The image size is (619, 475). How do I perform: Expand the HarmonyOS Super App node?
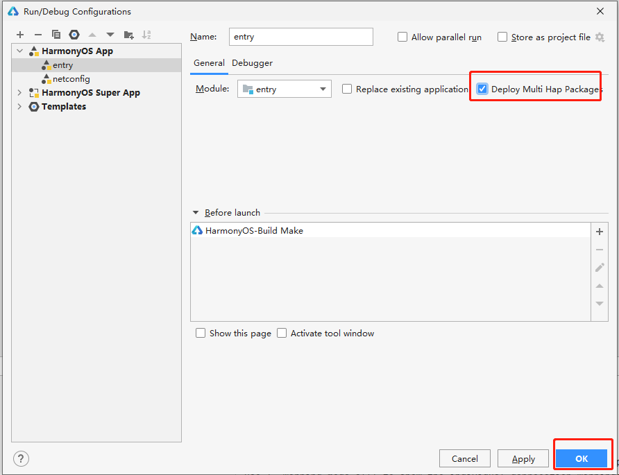pyautogui.click(x=19, y=93)
